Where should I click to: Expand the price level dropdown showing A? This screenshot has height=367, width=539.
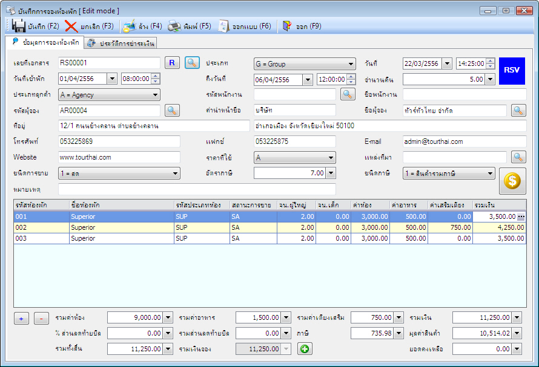[331, 158]
